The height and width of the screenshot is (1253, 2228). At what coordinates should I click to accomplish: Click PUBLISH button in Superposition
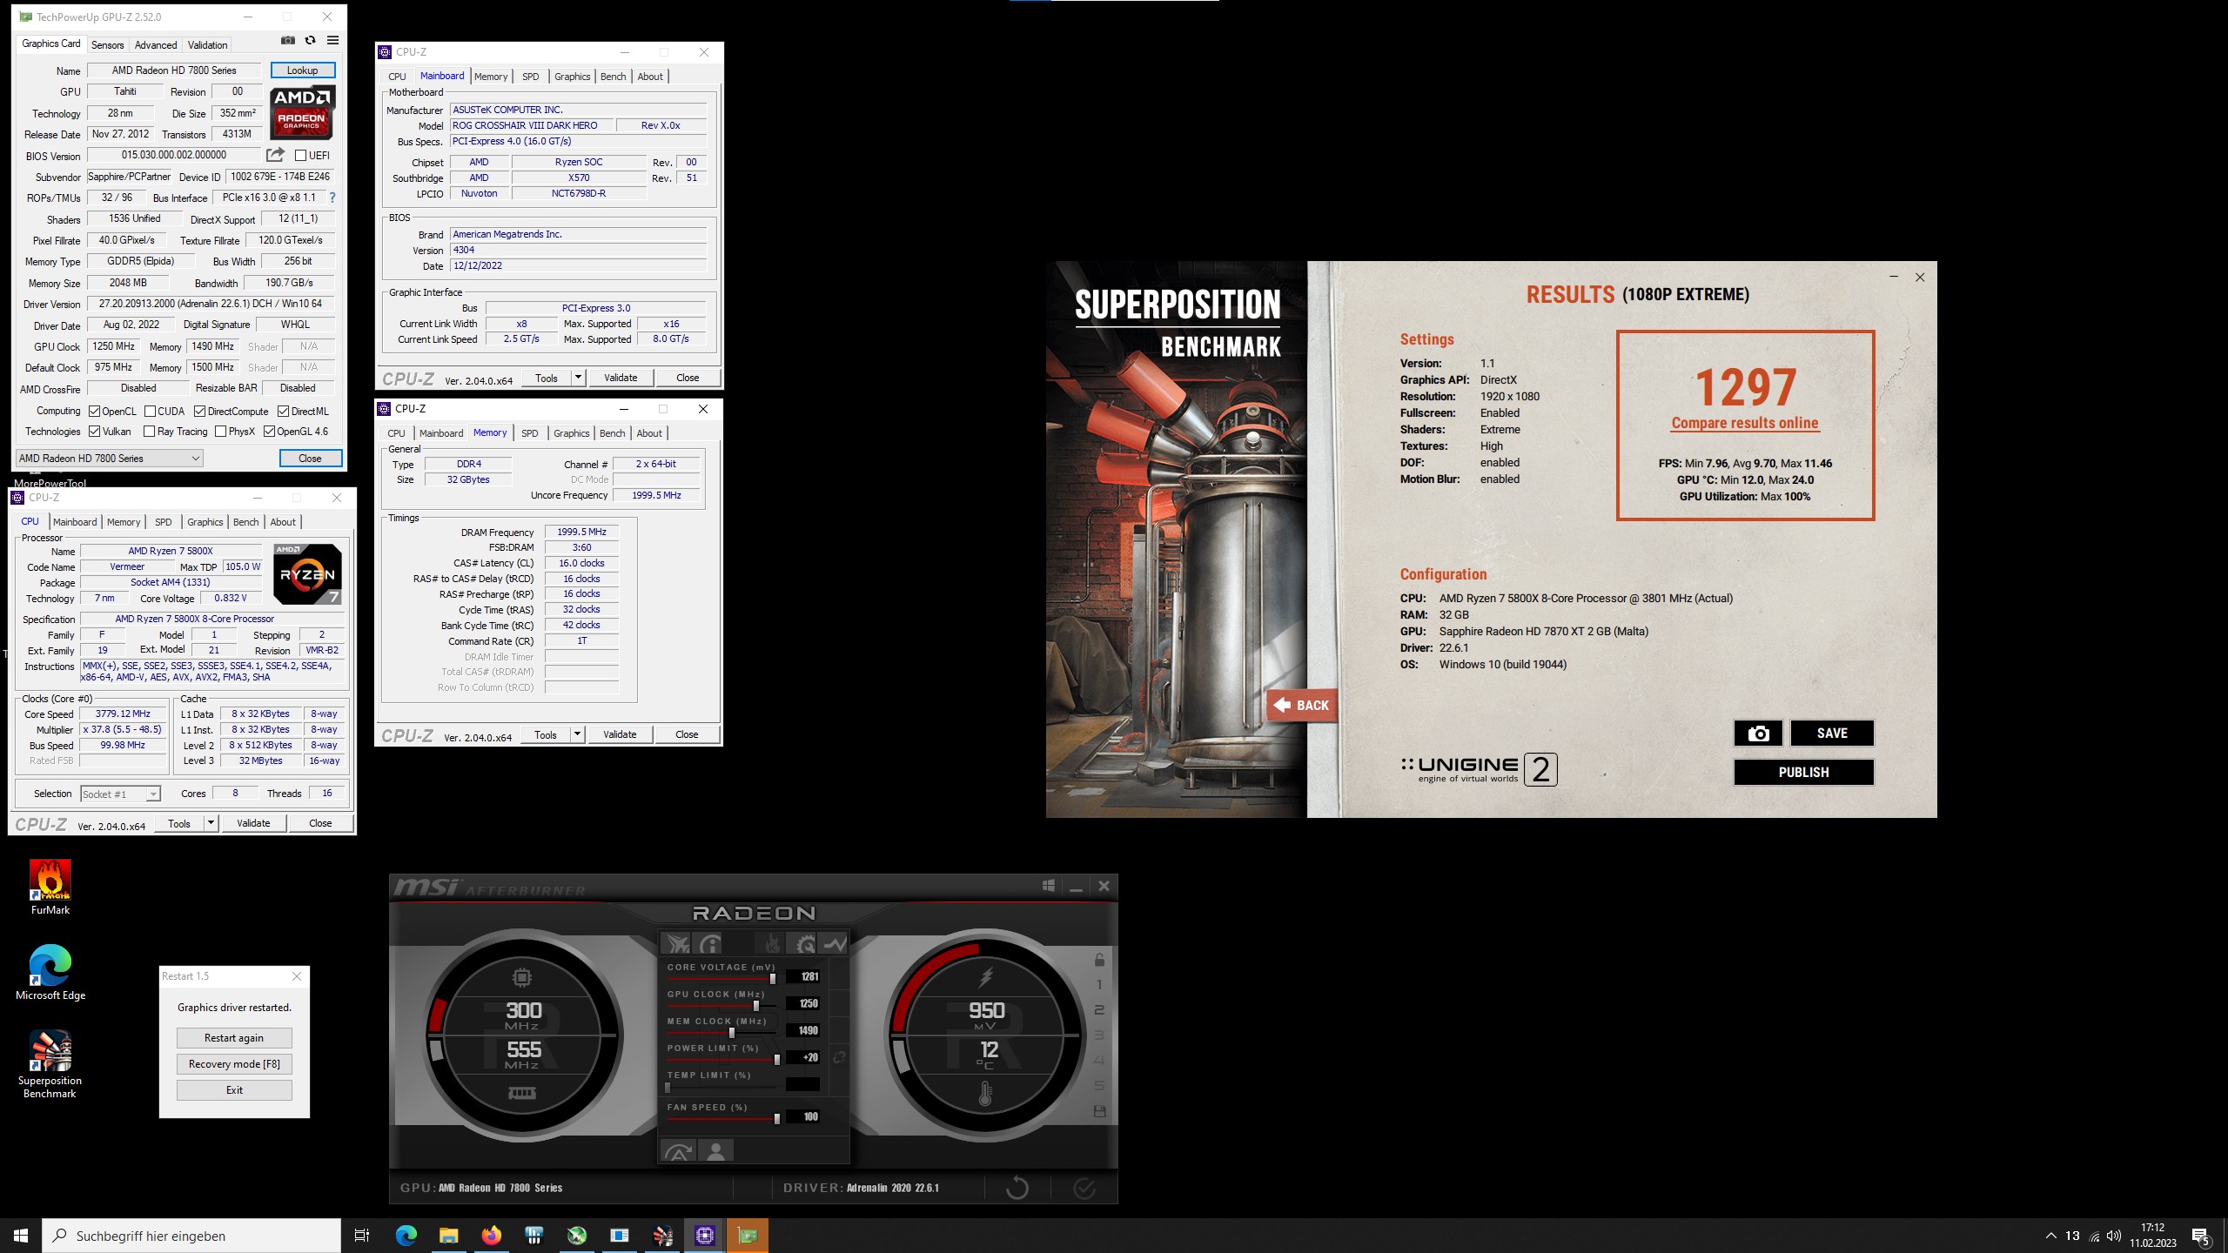click(x=1803, y=772)
